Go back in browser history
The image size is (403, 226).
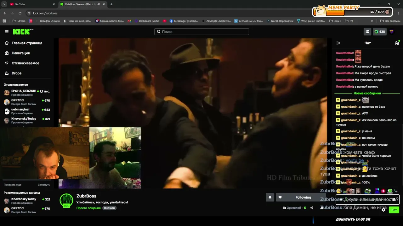(5, 13)
